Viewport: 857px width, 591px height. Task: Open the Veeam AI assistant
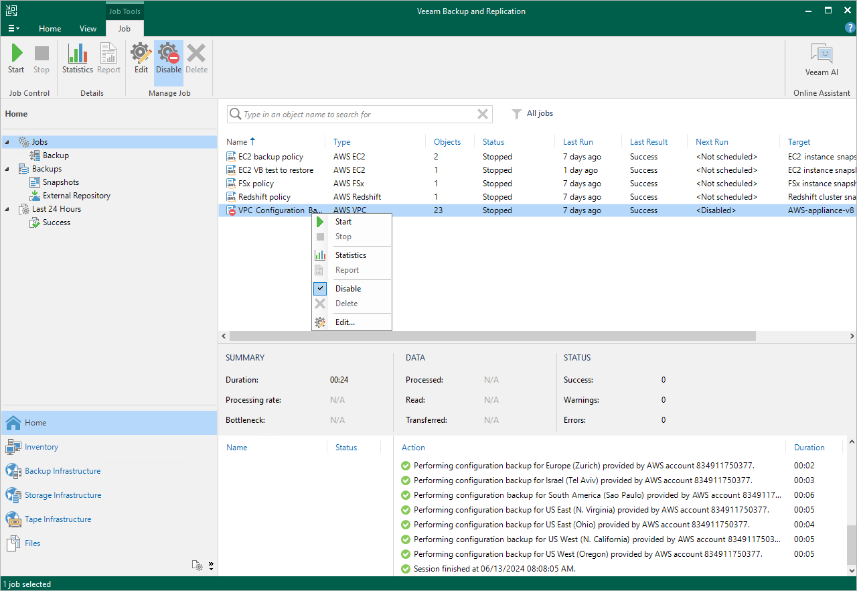(x=822, y=60)
